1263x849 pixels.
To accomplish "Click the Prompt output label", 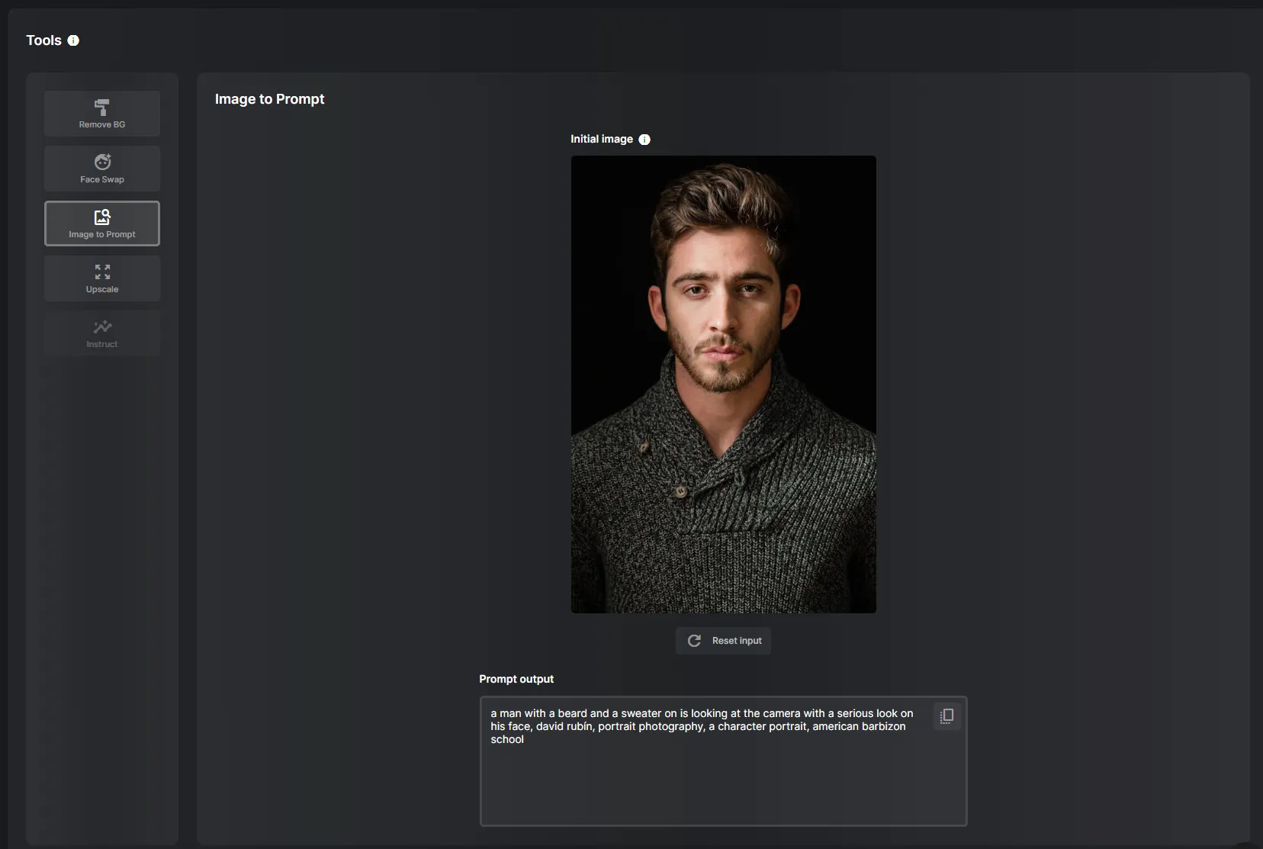I will [x=516, y=679].
